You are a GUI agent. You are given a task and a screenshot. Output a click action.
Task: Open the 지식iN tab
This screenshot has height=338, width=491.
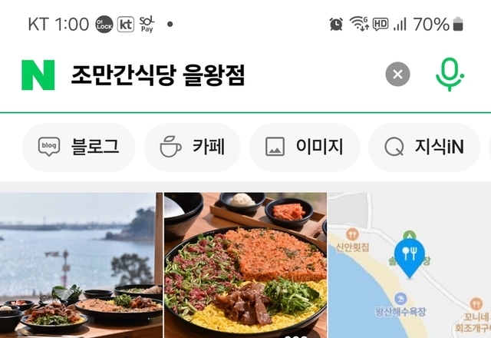point(424,147)
